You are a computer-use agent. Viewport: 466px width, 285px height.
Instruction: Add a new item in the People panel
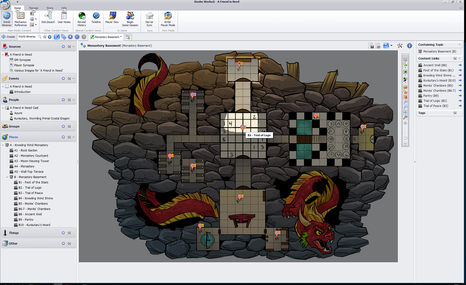(x=63, y=100)
